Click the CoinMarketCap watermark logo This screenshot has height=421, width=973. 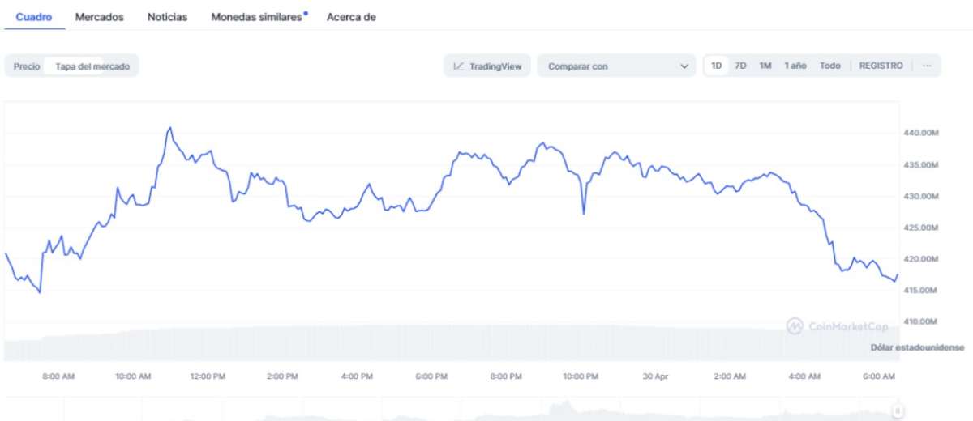pos(795,326)
